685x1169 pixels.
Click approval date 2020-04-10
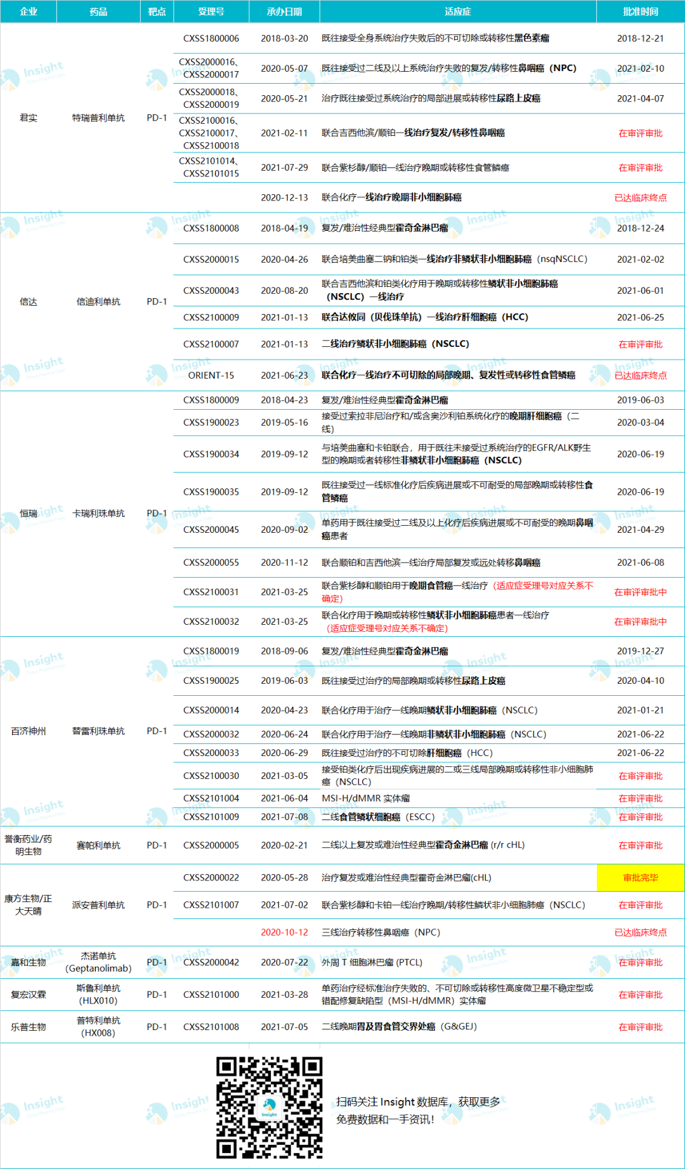pos(641,681)
